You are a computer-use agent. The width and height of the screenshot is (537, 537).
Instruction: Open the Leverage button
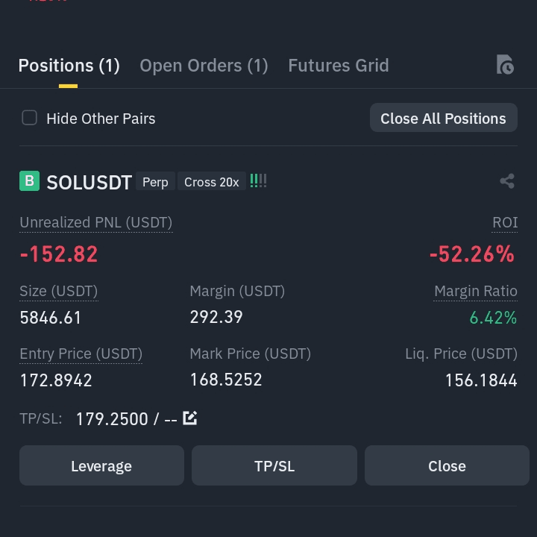[x=101, y=465]
